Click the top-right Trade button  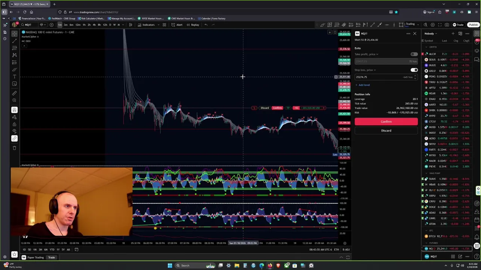pyautogui.click(x=458, y=25)
